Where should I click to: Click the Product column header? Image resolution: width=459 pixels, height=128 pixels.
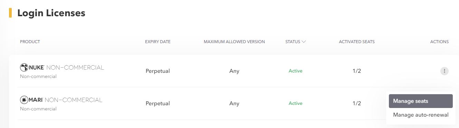tap(30, 42)
